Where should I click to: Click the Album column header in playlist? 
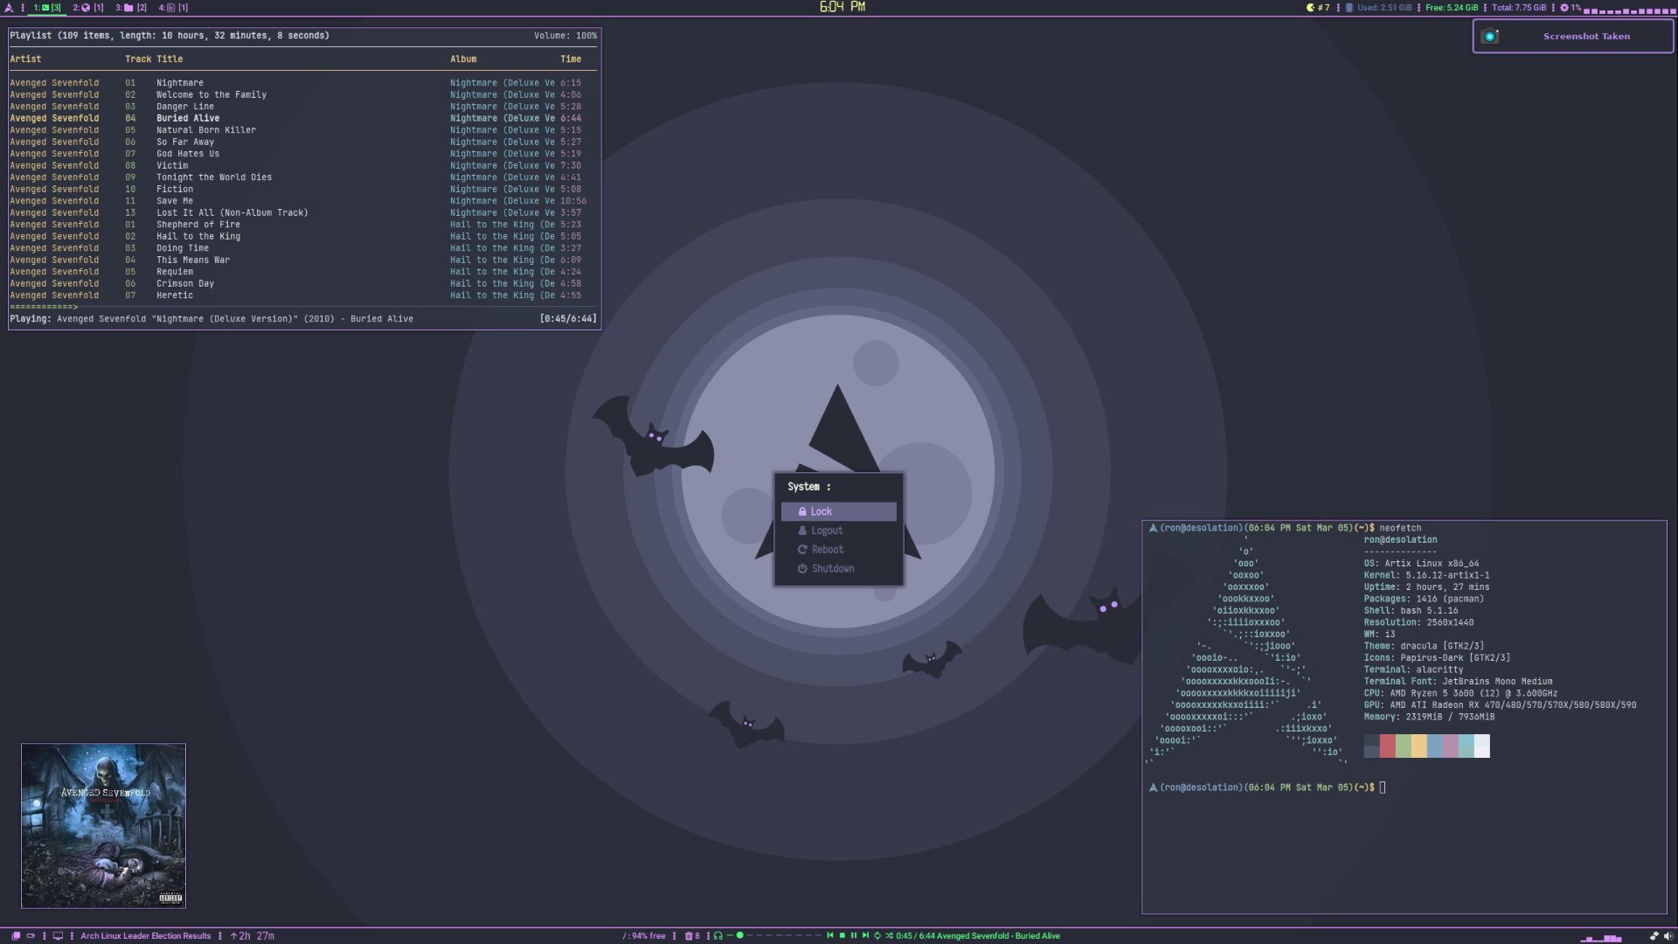[x=463, y=59]
